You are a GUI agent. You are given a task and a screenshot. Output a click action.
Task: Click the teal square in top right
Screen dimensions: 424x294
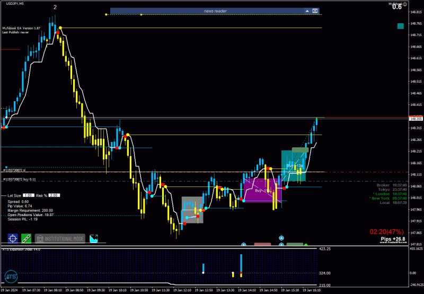tap(401, 26)
